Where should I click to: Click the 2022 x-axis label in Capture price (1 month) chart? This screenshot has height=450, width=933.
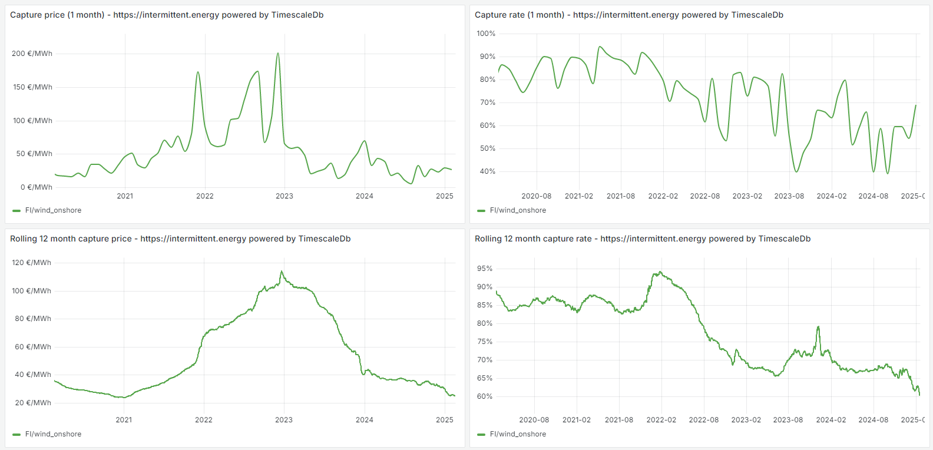(x=205, y=196)
